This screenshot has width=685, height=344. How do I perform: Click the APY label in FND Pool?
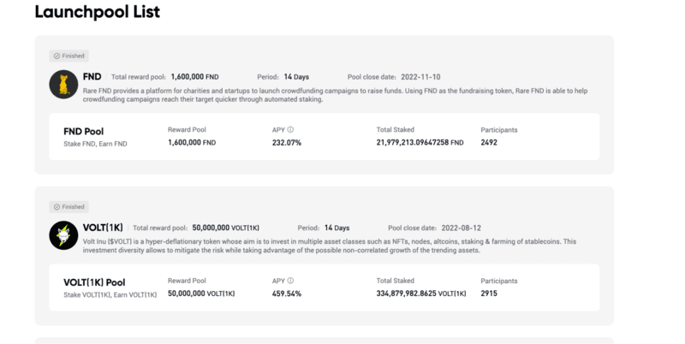[278, 130]
